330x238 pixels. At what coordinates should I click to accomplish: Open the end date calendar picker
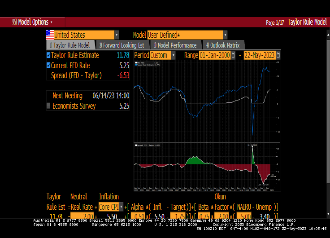[278, 55]
